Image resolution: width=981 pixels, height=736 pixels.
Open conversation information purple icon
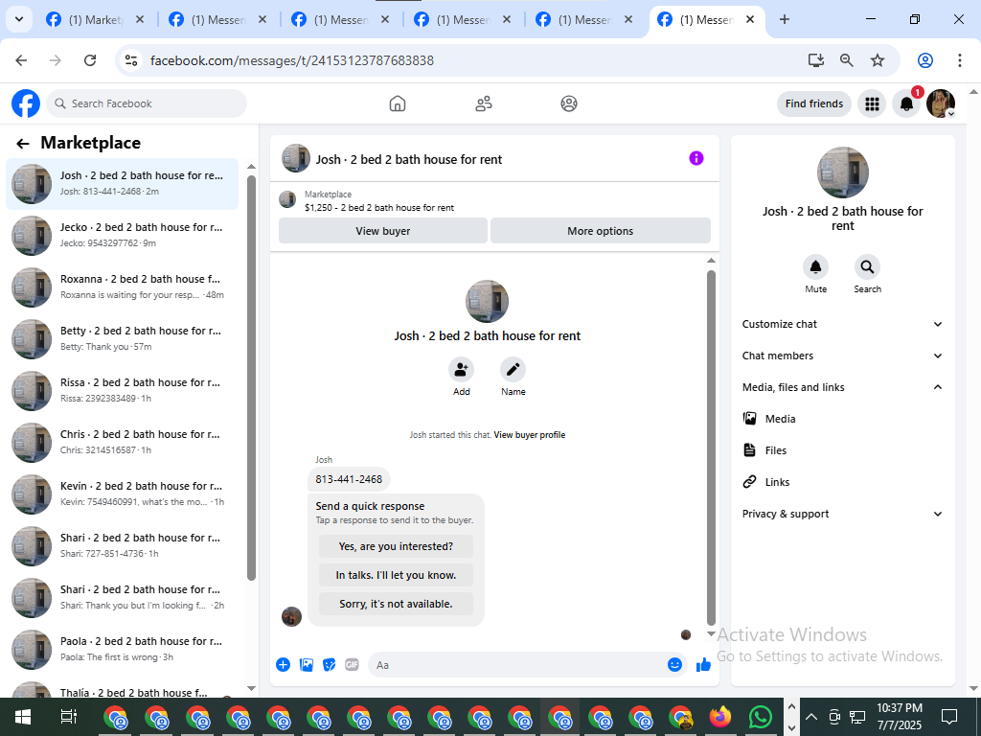[x=696, y=158]
